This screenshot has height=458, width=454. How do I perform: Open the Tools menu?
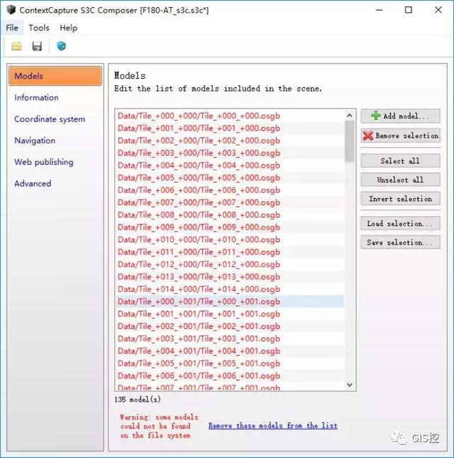point(39,28)
